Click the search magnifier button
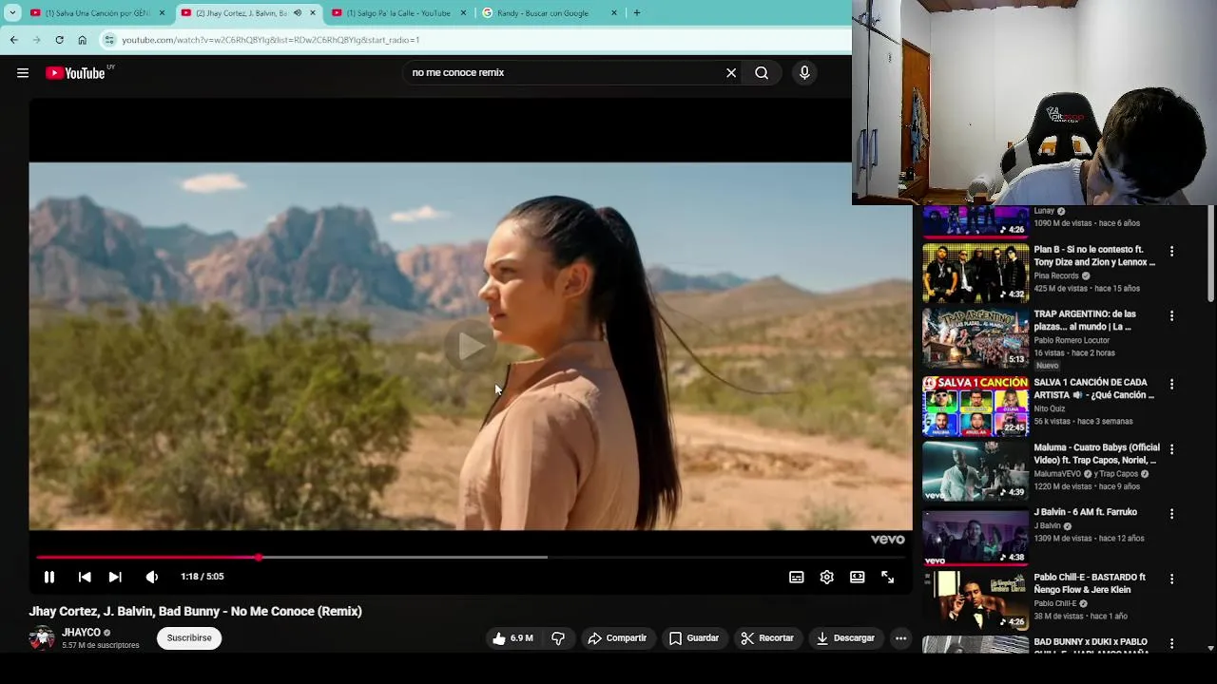Image resolution: width=1217 pixels, height=684 pixels. coord(762,73)
